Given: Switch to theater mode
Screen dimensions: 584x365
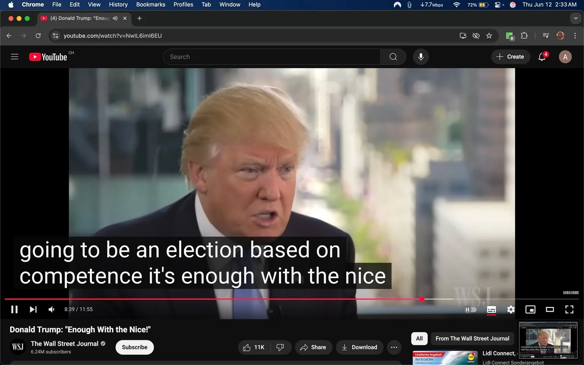Looking at the screenshot, I should (549, 309).
